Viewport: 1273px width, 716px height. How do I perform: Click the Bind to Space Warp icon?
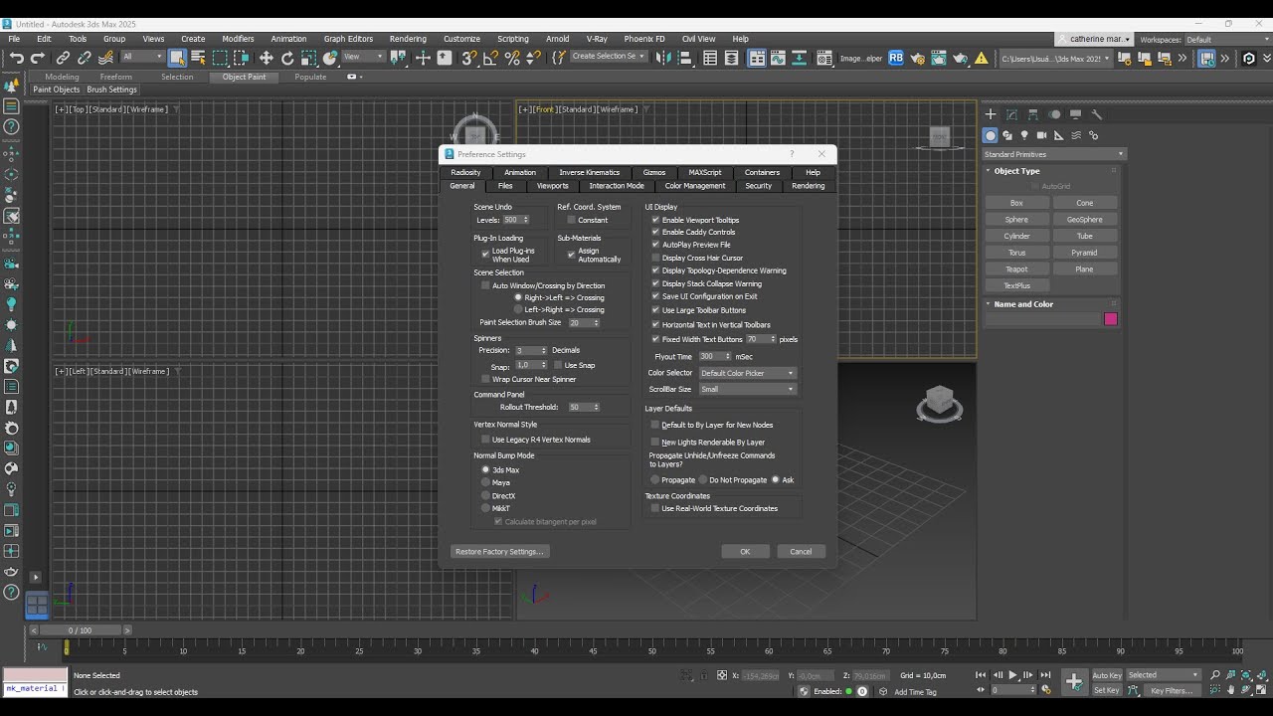105,58
